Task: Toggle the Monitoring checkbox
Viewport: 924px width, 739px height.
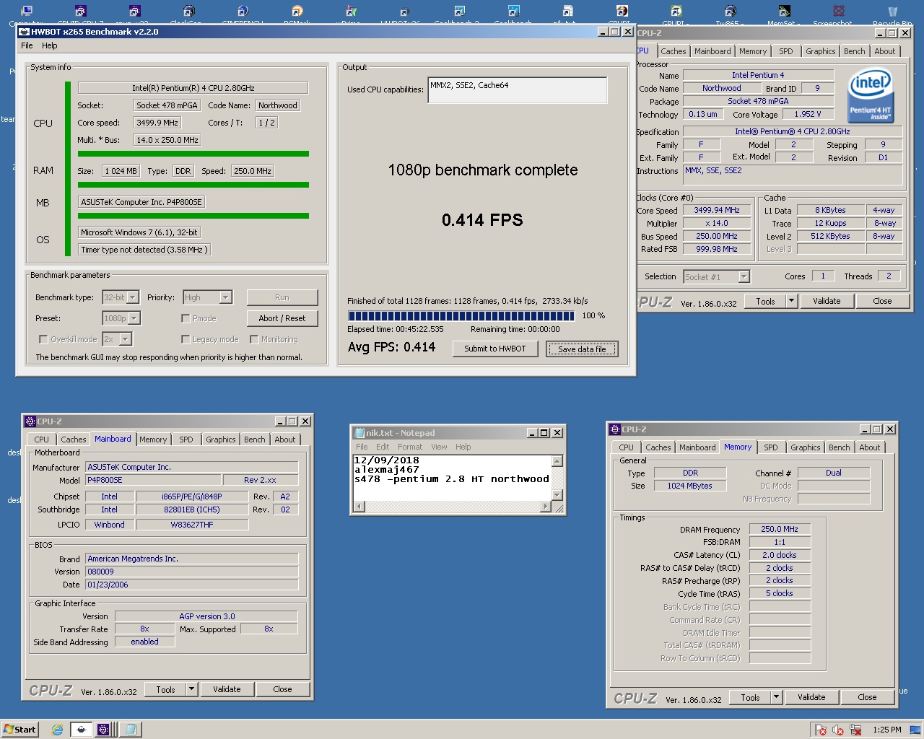Action: pos(254,339)
